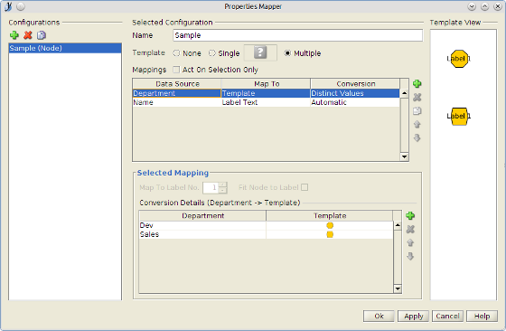Edit the configuration Name field
This screenshot has height=331, width=506.
(x=297, y=35)
